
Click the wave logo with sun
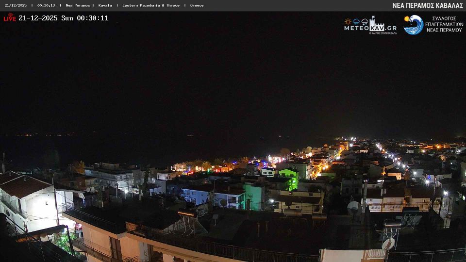pyautogui.click(x=414, y=25)
